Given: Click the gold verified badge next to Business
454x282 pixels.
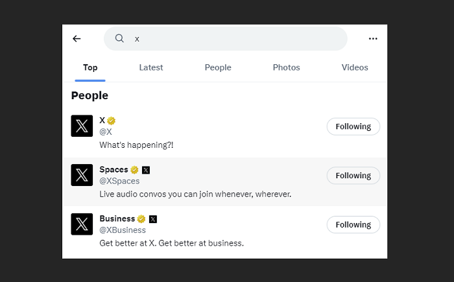Looking at the screenshot, I should coord(141,219).
